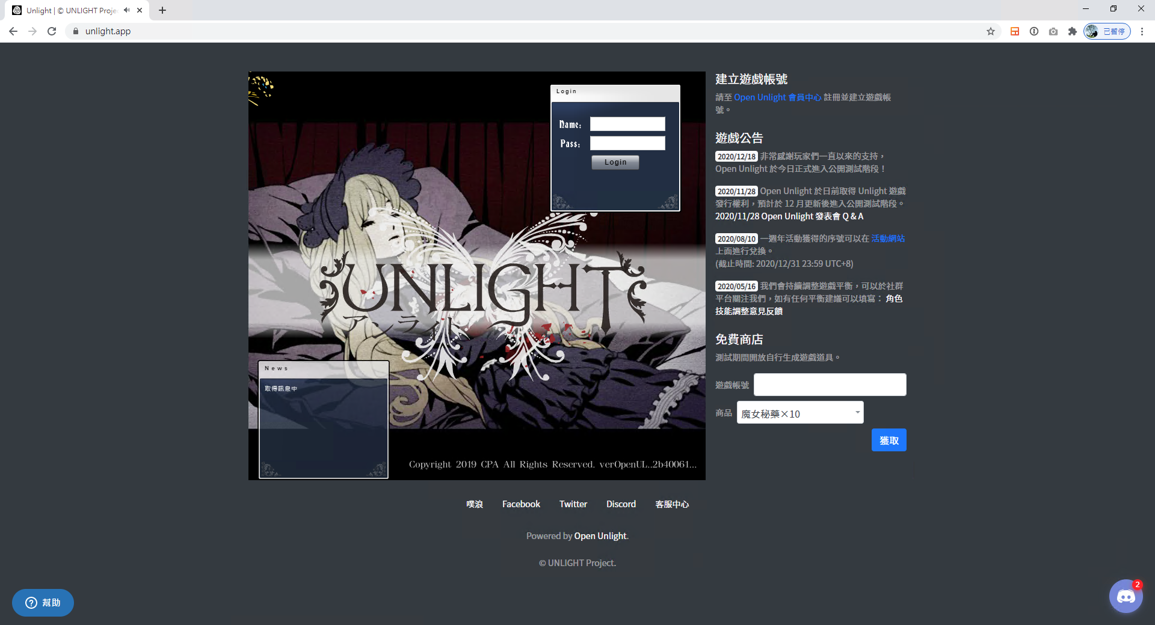The height and width of the screenshot is (625, 1155).
Task: Minimize the Chrome window
Action: pos(1086,8)
